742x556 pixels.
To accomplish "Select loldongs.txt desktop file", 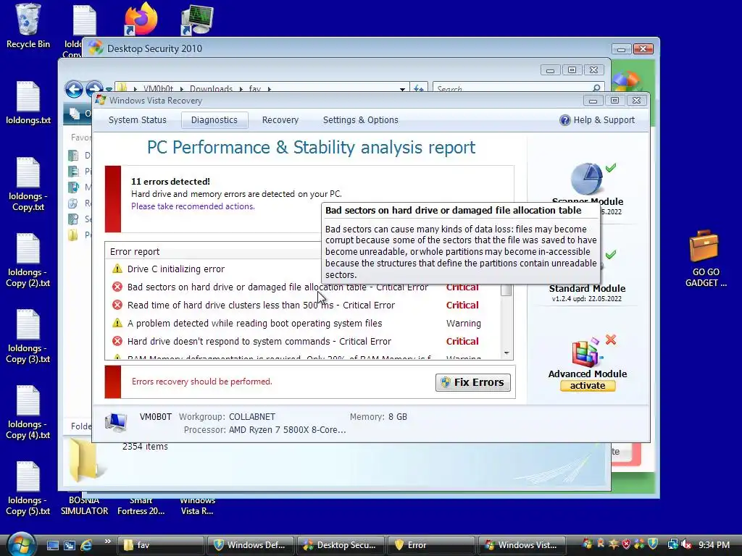I will (28, 103).
